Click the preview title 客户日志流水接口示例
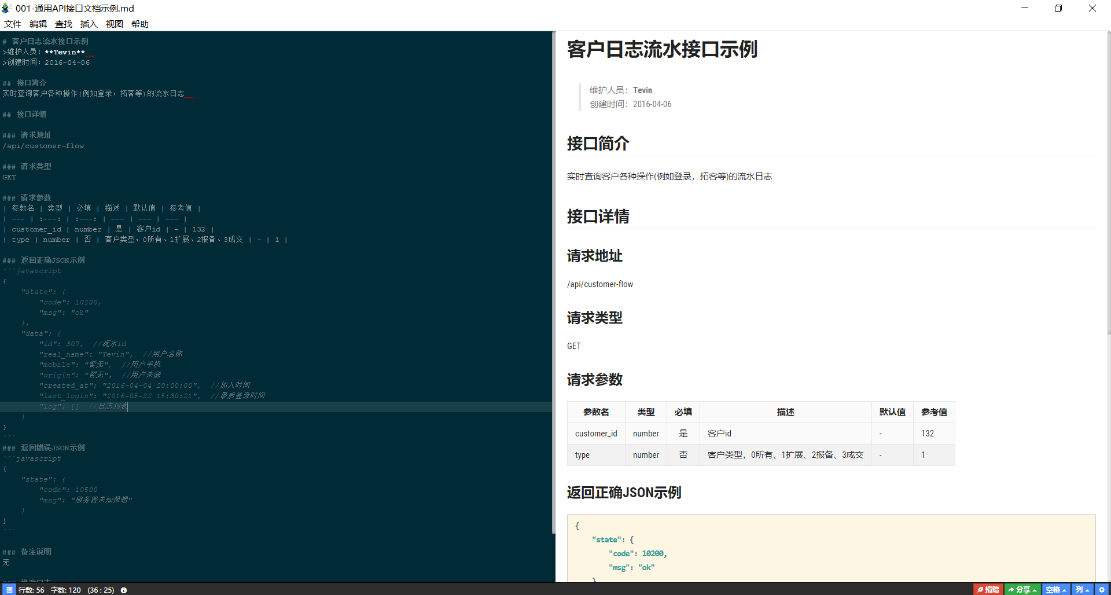Screen dimensions: 1111x595 coord(662,49)
